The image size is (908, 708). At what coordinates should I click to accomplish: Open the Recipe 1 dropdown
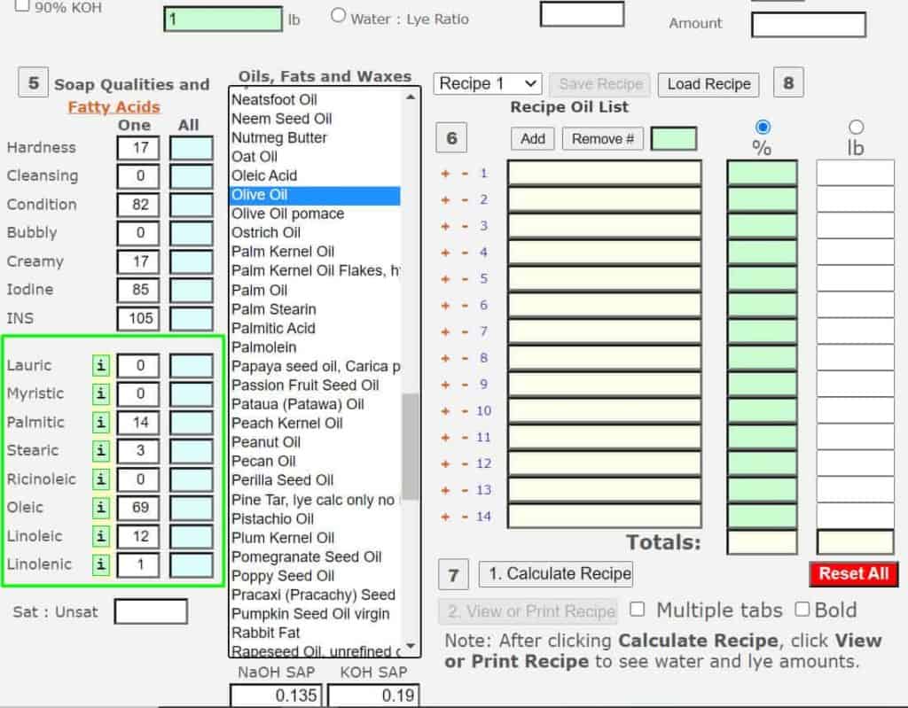tap(488, 84)
